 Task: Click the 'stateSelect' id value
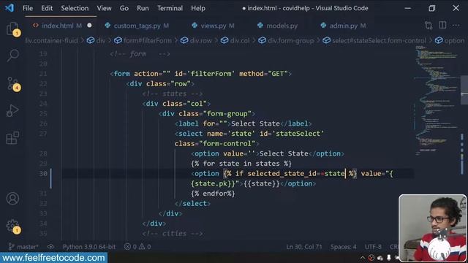pos(298,134)
